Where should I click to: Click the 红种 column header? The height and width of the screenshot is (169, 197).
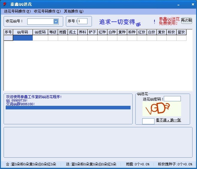click(x=102, y=32)
